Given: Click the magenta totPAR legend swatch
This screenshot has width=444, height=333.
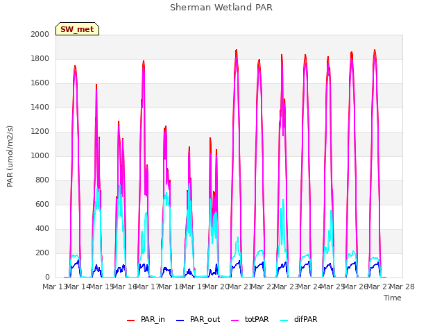Looking at the screenshot, I should pos(235,321).
